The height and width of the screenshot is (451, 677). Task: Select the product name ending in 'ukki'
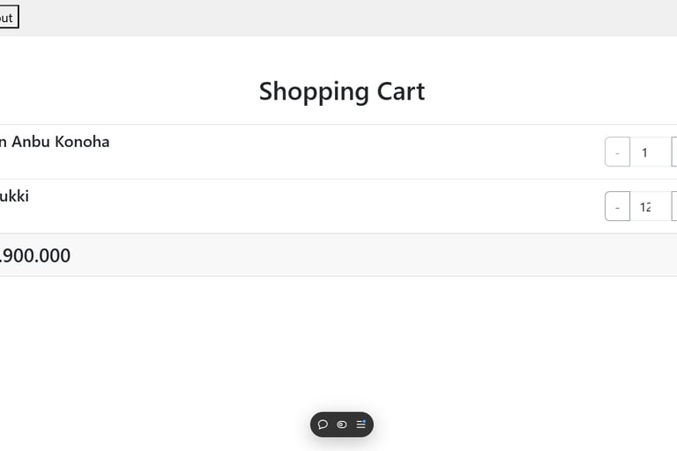[14, 196]
